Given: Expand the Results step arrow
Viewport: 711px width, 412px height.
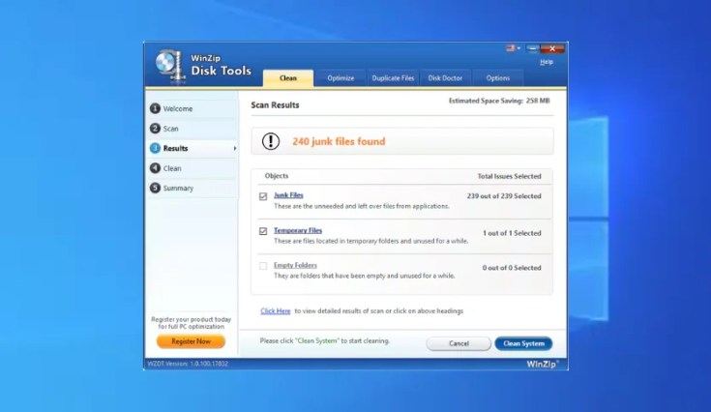Looking at the screenshot, I should 234,148.
